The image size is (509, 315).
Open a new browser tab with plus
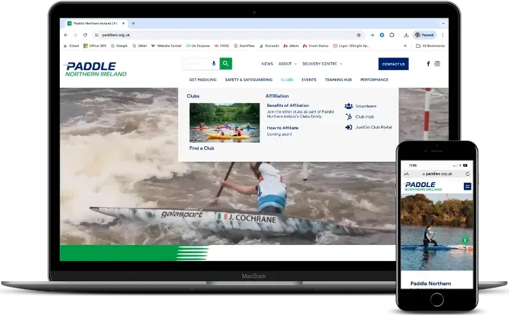click(x=133, y=24)
